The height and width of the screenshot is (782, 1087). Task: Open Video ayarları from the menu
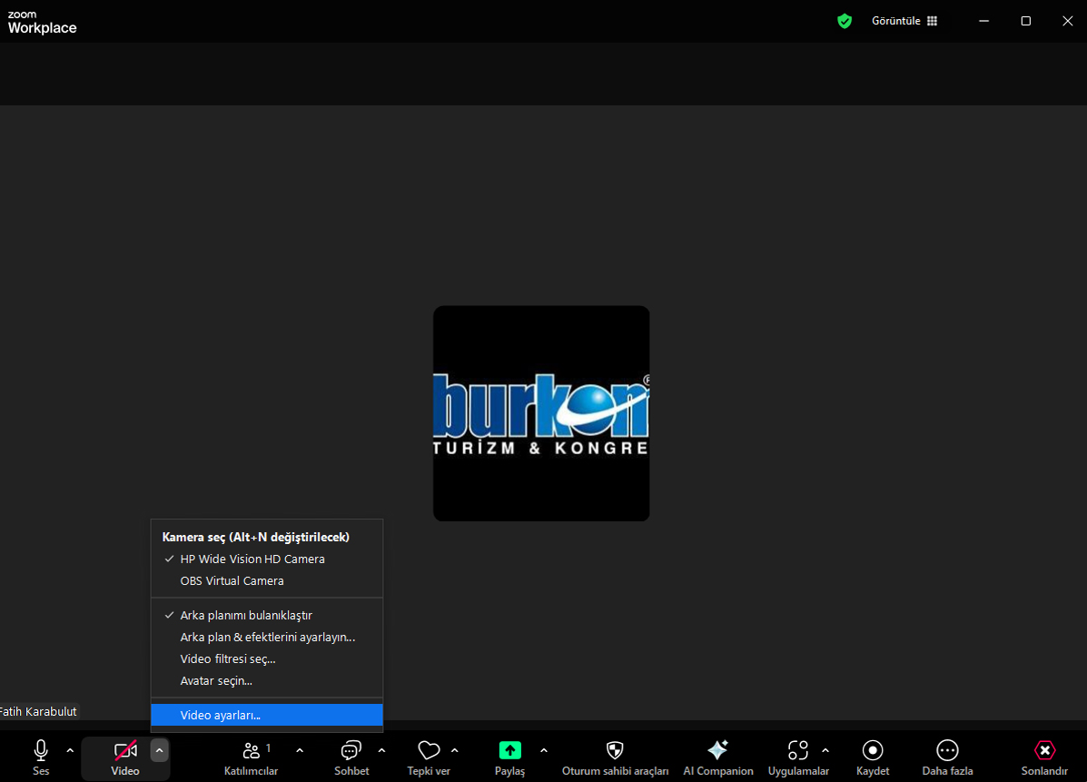point(221,715)
